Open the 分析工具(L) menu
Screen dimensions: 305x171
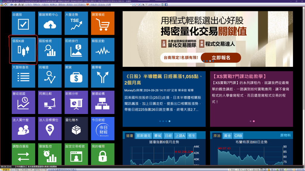pos(154,4)
